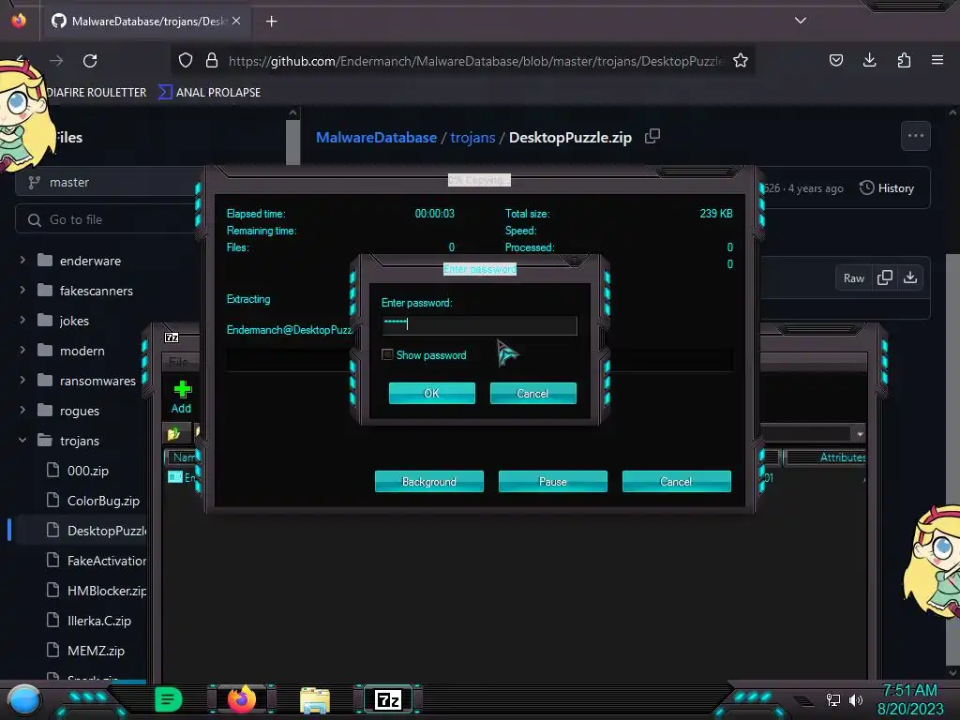
Task: Expand the jokes folder
Action: pyautogui.click(x=22, y=321)
